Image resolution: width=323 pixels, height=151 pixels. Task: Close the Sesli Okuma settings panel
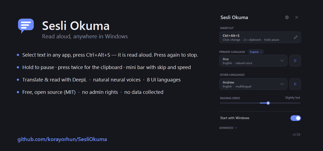point(297,17)
